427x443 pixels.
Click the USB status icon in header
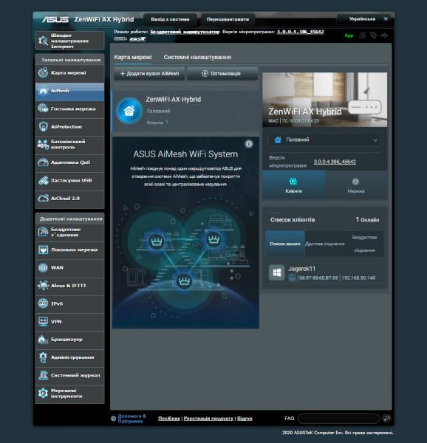tap(384, 35)
